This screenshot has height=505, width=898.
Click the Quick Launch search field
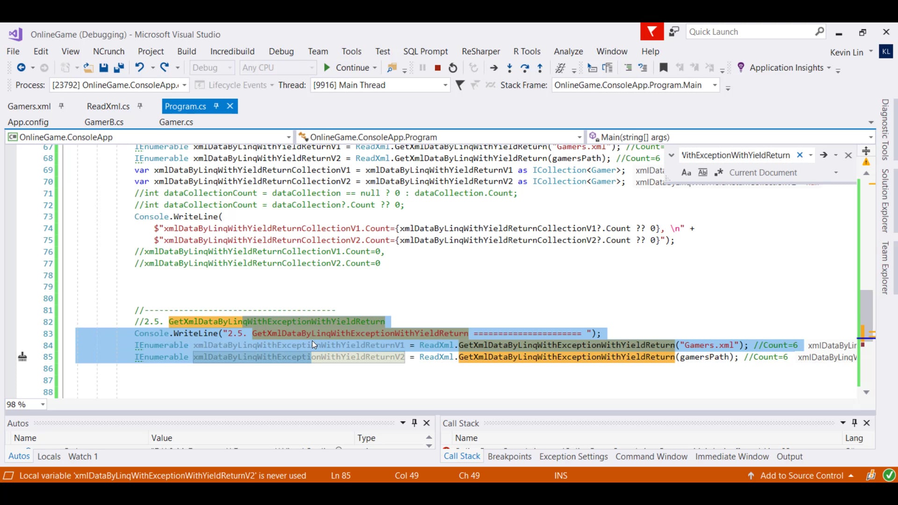click(748, 32)
